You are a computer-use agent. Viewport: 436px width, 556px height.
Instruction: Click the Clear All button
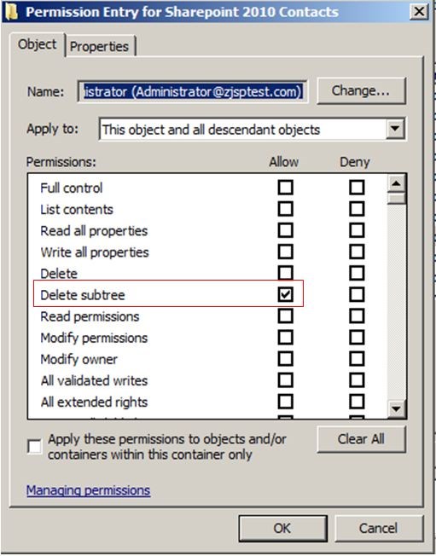(x=361, y=439)
